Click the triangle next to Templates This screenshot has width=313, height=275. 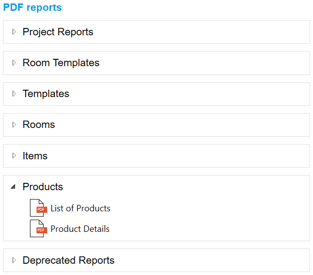(x=14, y=94)
